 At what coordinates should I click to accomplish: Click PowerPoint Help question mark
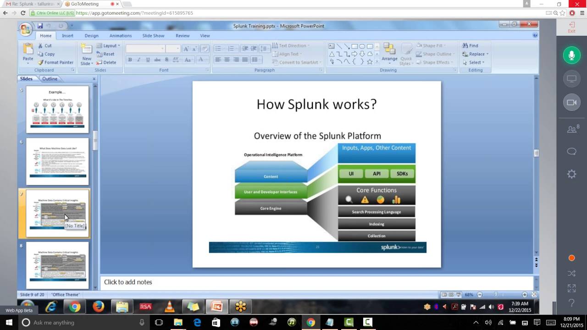point(535,35)
